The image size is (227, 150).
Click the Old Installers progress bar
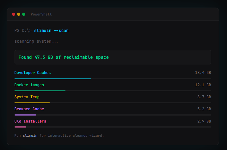click(x=113, y=127)
